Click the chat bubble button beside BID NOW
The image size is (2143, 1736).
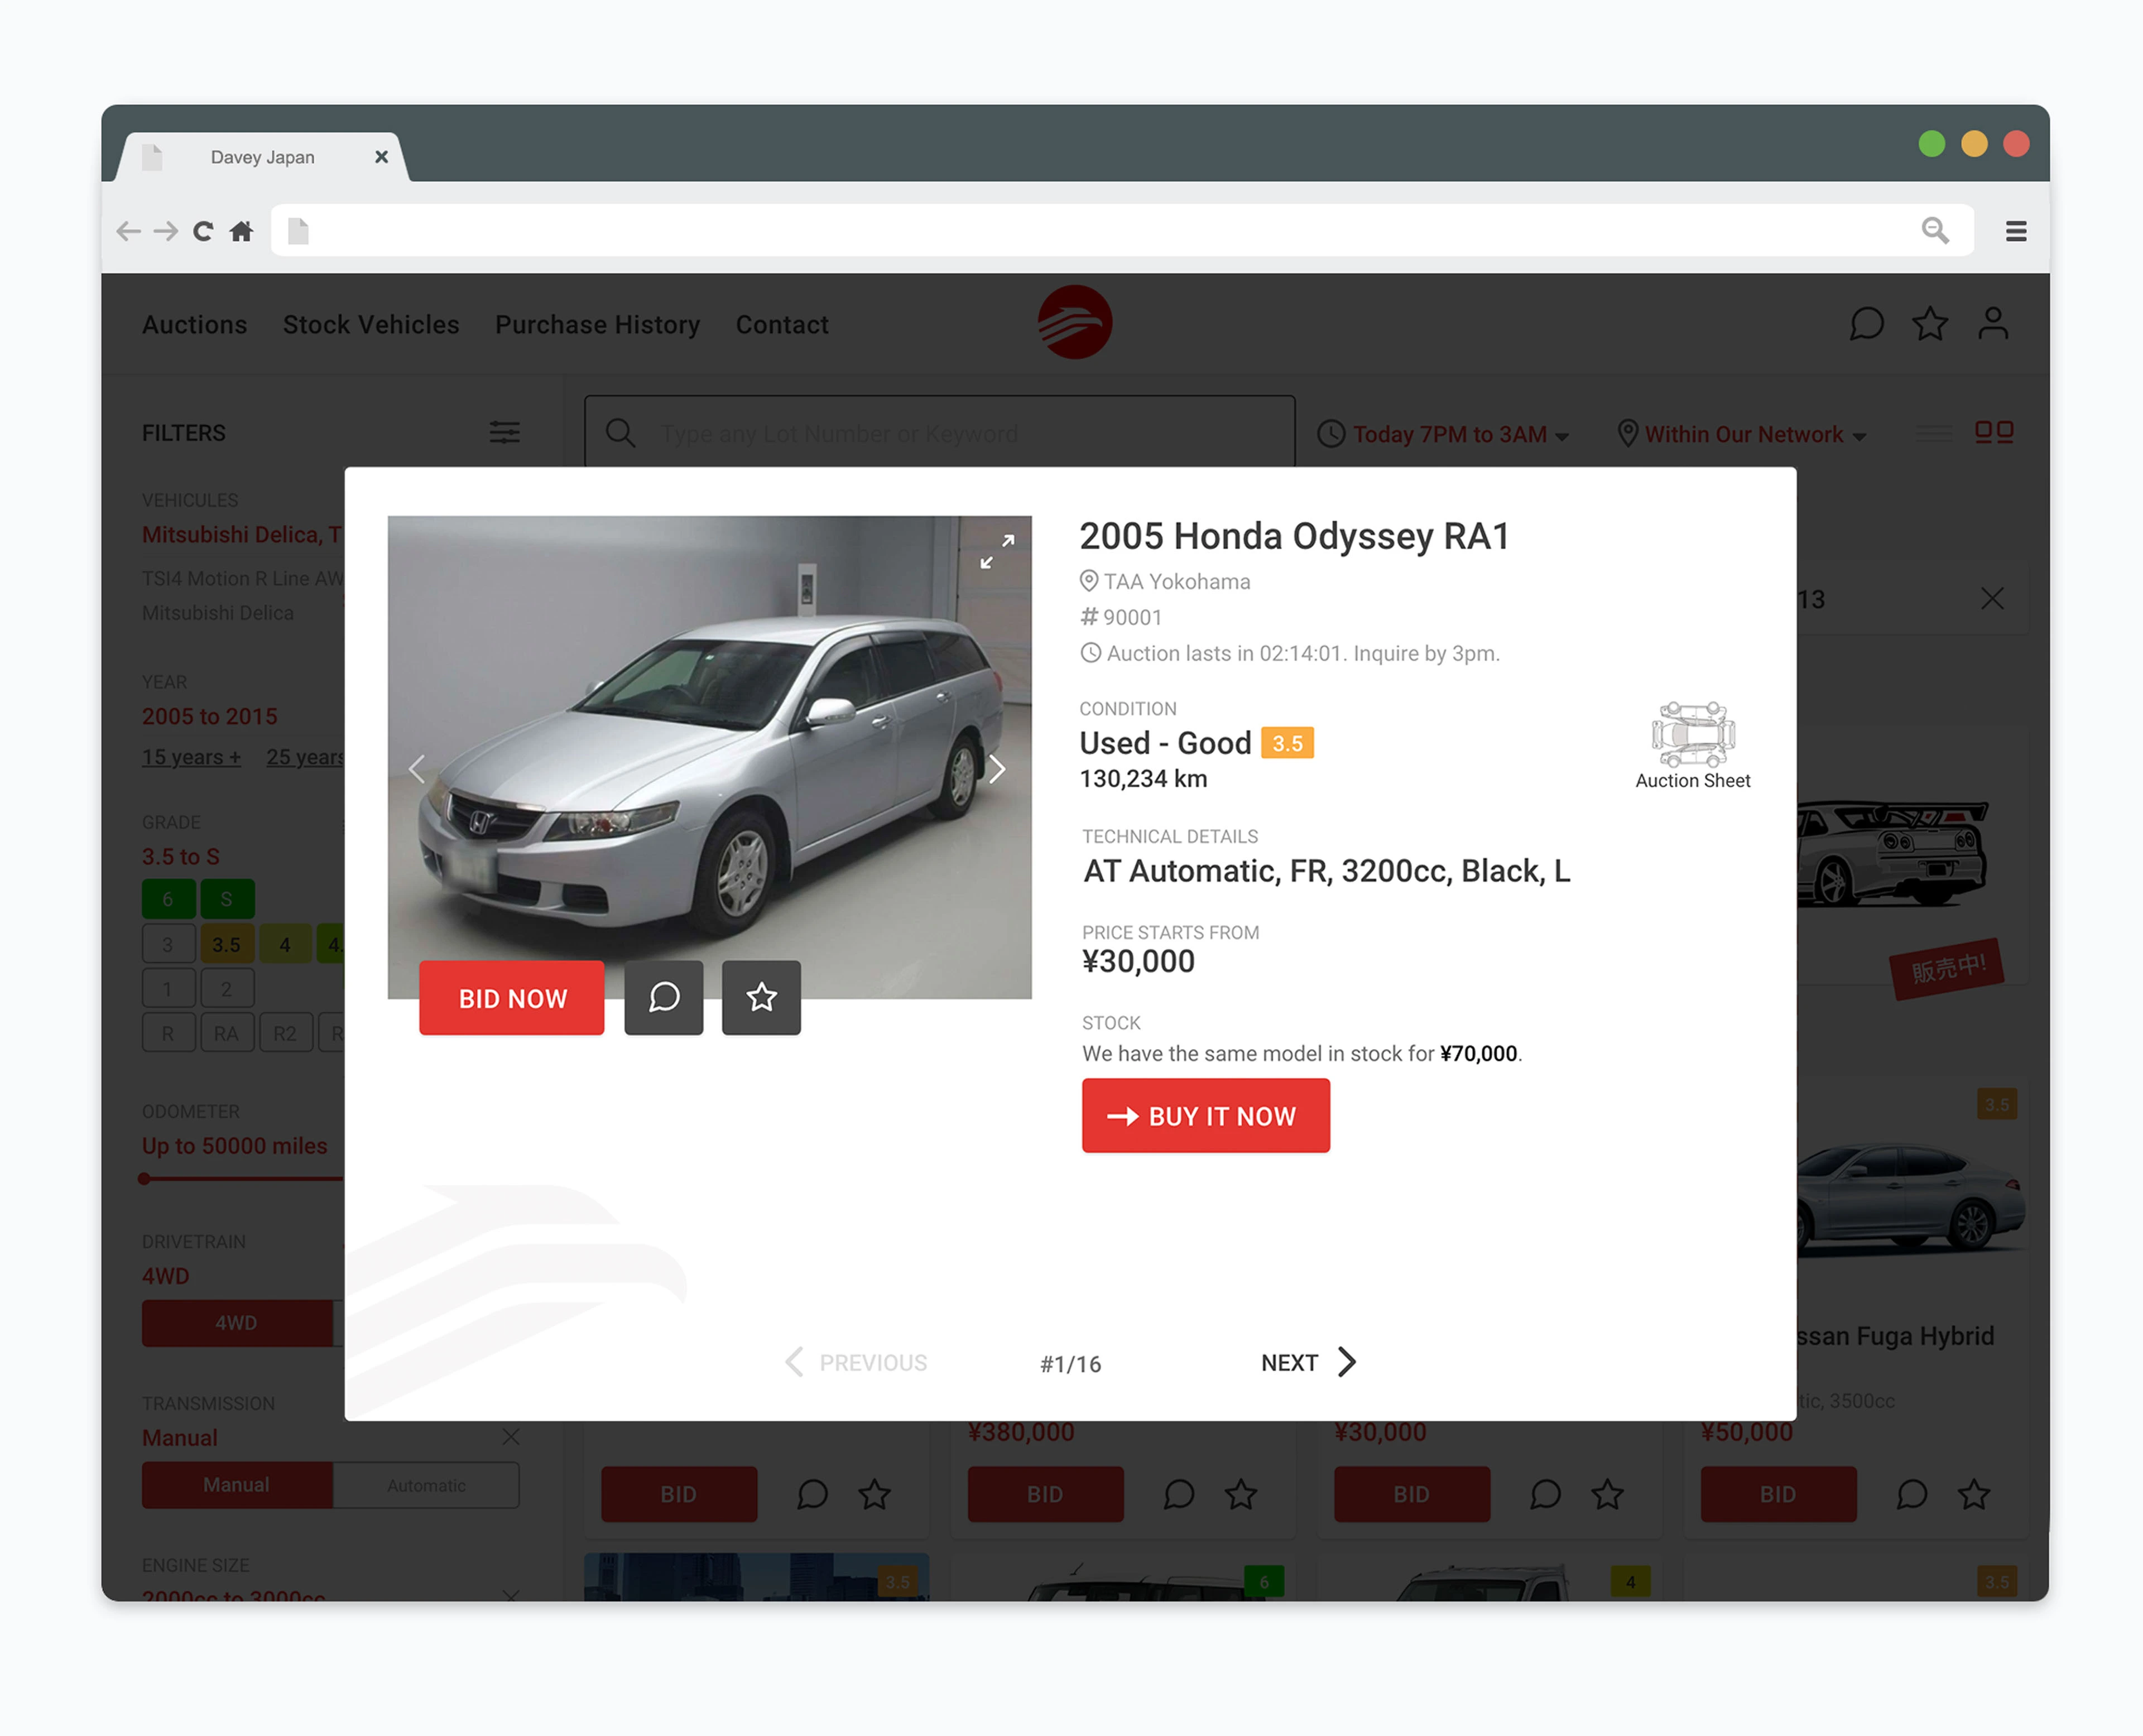(x=664, y=997)
